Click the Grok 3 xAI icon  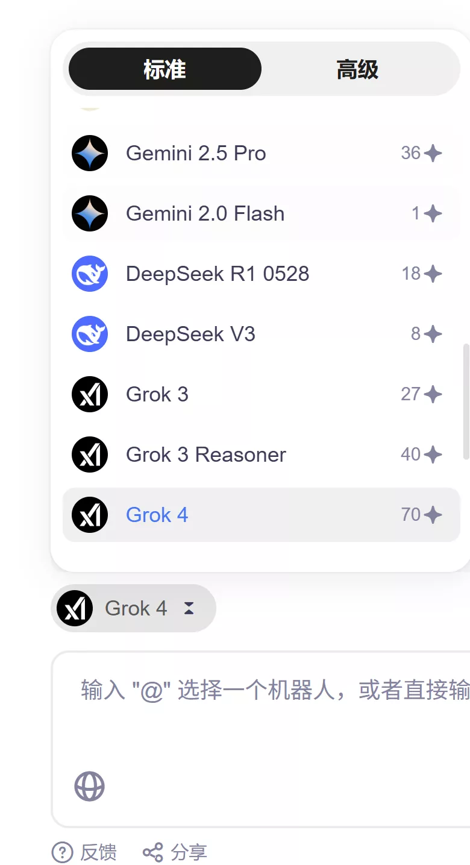pyautogui.click(x=90, y=394)
